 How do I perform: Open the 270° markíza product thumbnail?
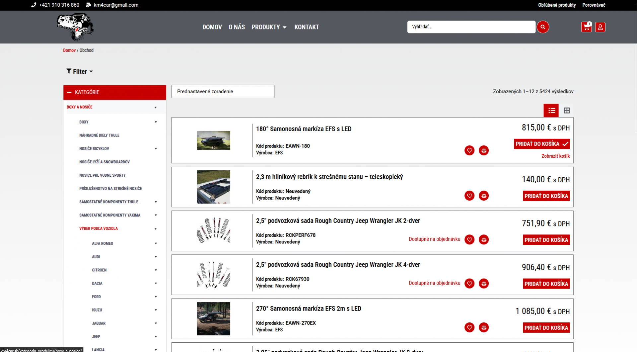[x=214, y=319]
